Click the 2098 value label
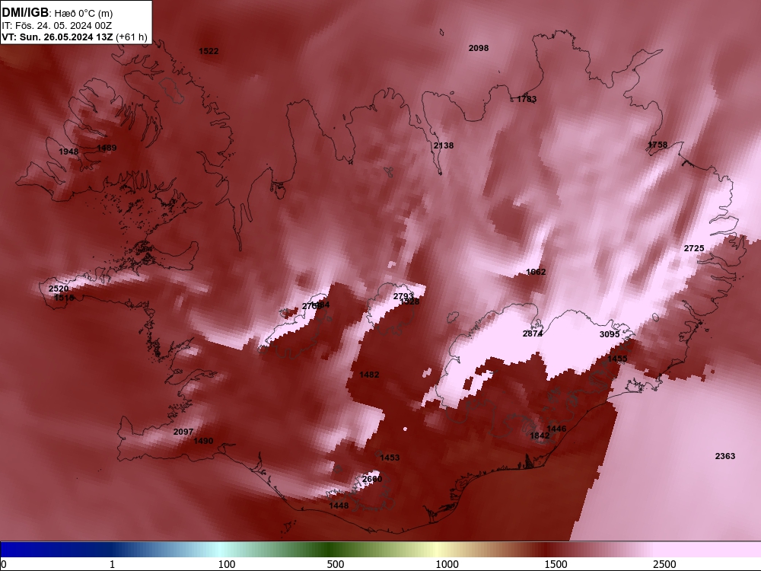This screenshot has height=571, width=761. pos(479,48)
